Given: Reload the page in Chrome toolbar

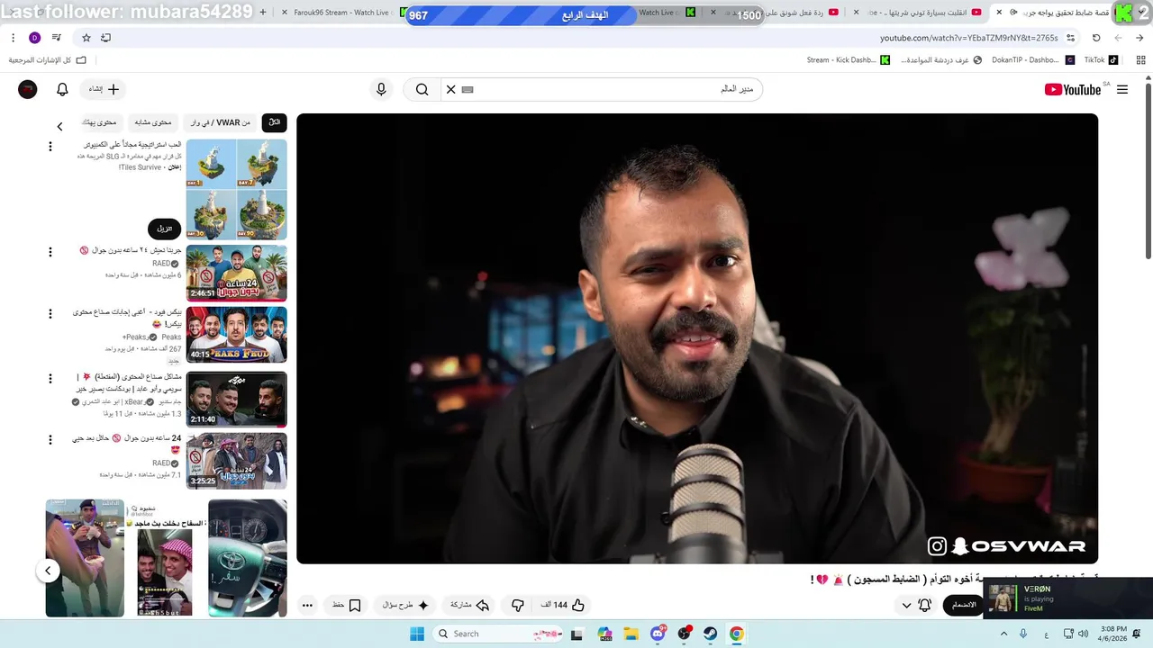Looking at the screenshot, I should point(1096,38).
